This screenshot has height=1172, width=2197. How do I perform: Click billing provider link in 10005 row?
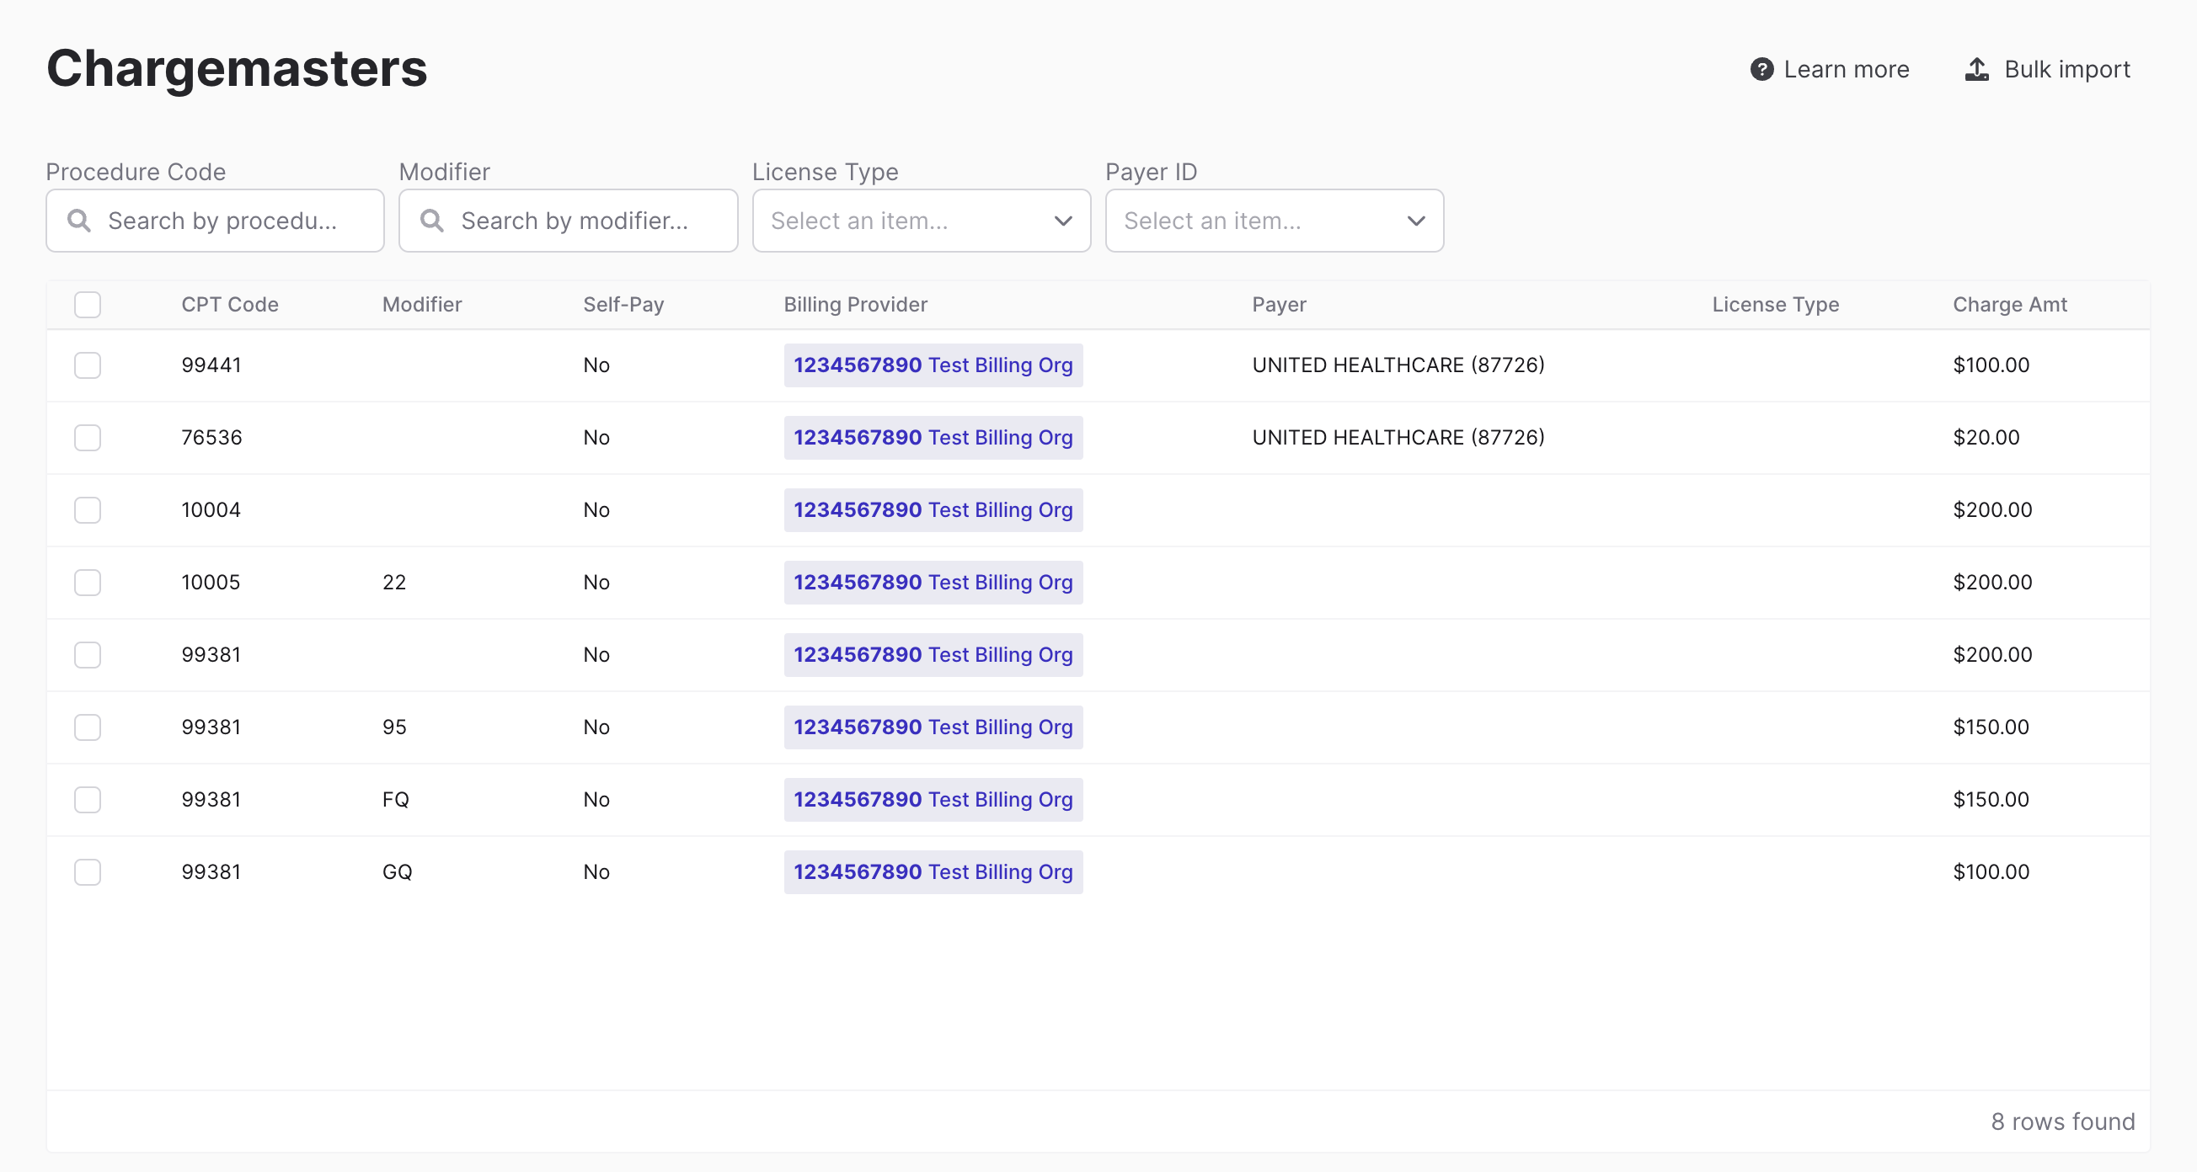pyautogui.click(x=933, y=582)
